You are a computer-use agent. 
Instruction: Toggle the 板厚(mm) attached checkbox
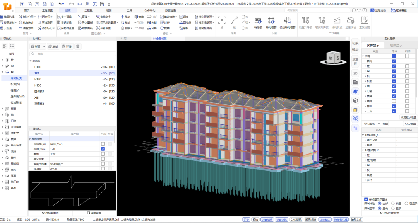pyautogui.click(x=103, y=149)
